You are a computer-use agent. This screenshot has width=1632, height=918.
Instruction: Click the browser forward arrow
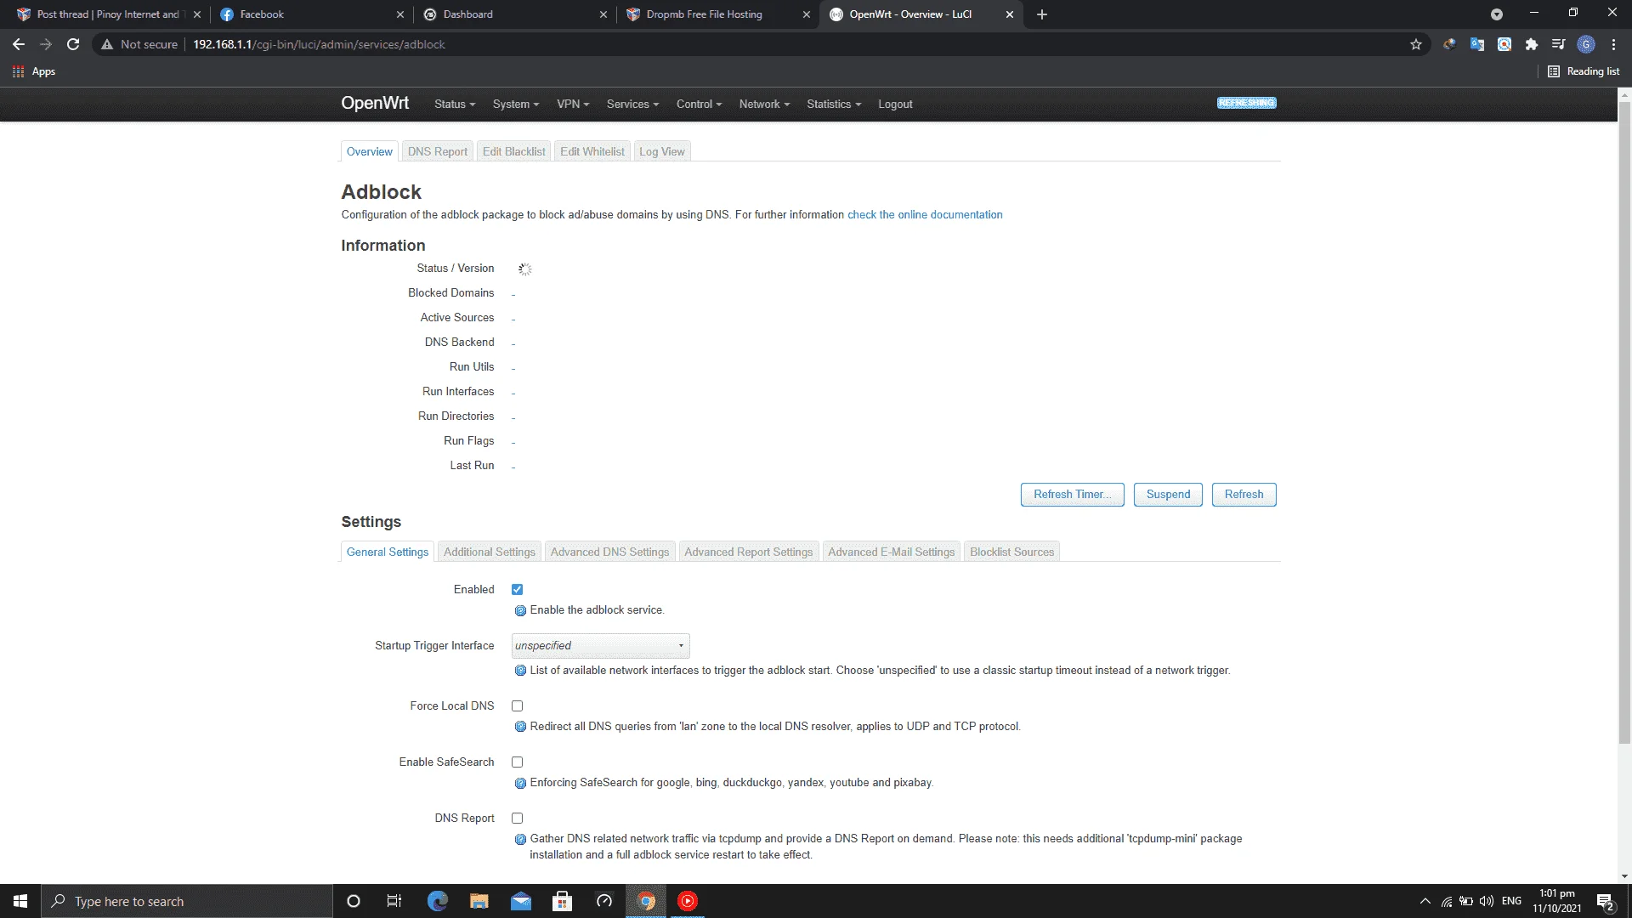pyautogui.click(x=46, y=44)
